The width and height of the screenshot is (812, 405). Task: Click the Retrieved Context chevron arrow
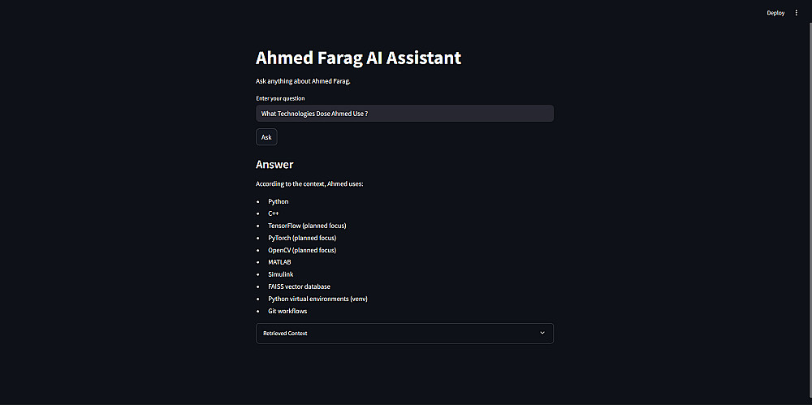[542, 333]
